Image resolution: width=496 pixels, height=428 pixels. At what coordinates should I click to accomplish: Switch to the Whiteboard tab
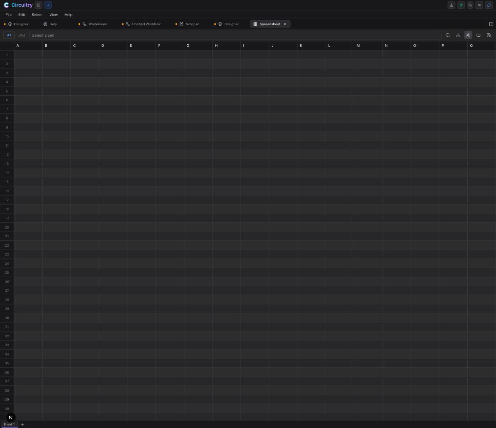[95, 24]
